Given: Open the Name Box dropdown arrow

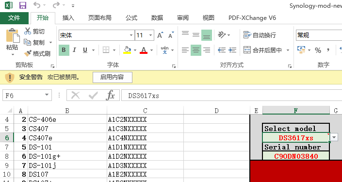Looking at the screenshot, I should point(47,95).
